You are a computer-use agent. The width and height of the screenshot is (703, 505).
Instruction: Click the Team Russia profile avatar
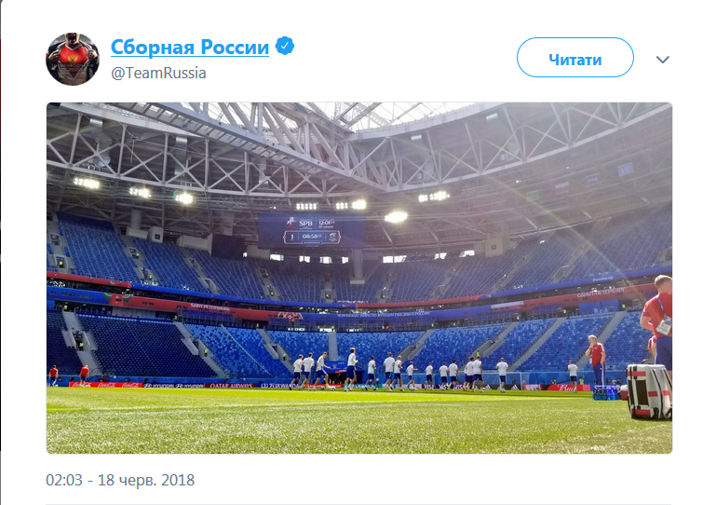click(73, 59)
